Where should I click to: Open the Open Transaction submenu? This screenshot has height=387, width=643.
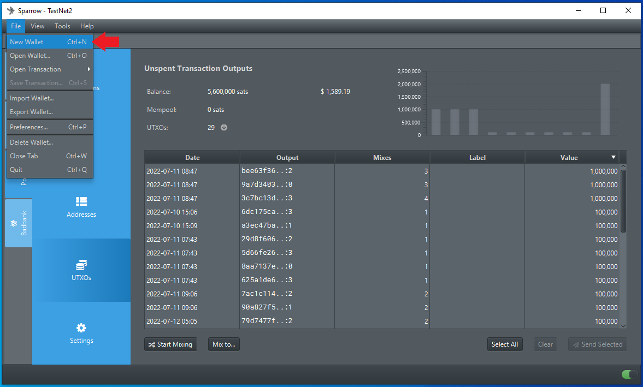(50, 69)
